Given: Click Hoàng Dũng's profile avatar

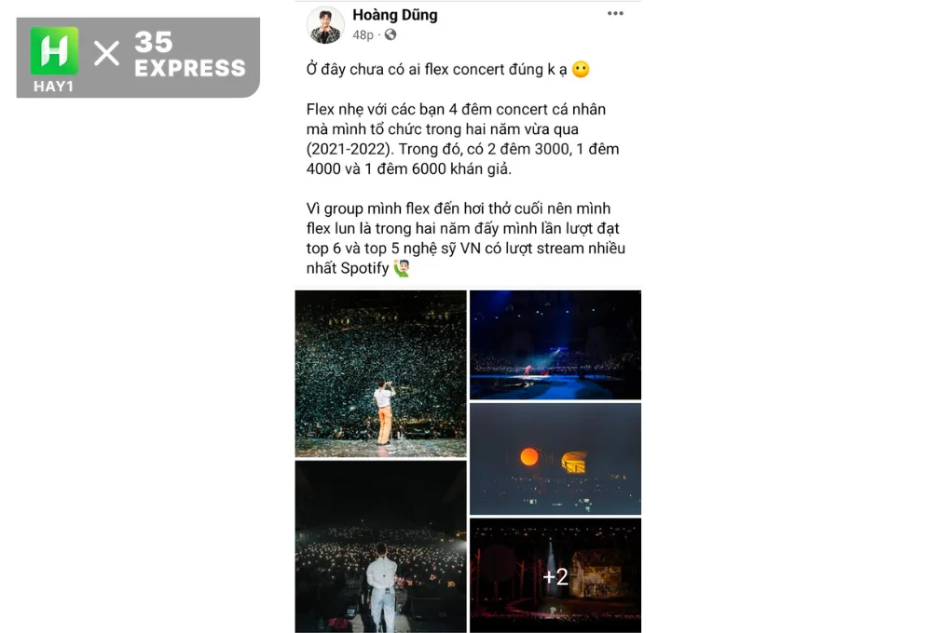Looking at the screenshot, I should click(x=325, y=25).
